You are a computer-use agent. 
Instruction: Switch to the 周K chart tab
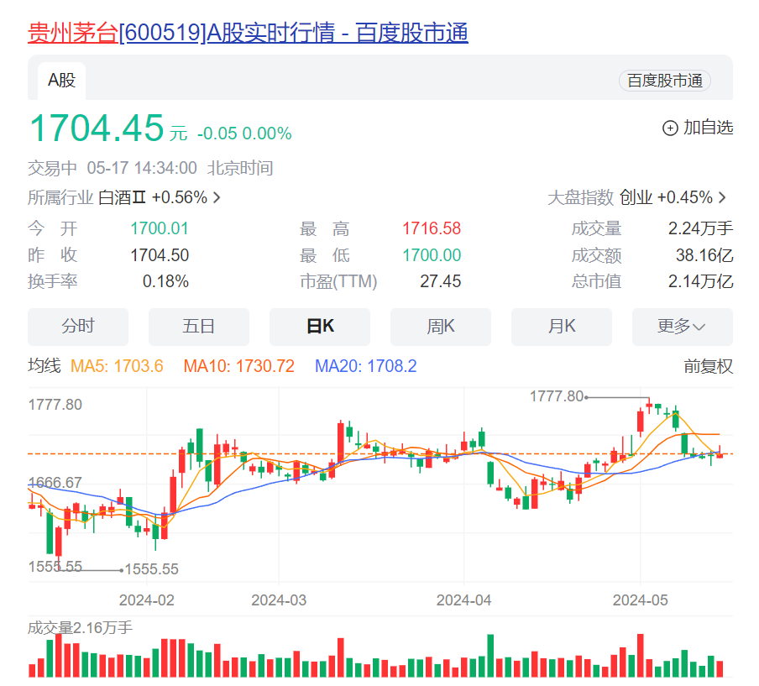click(x=441, y=327)
